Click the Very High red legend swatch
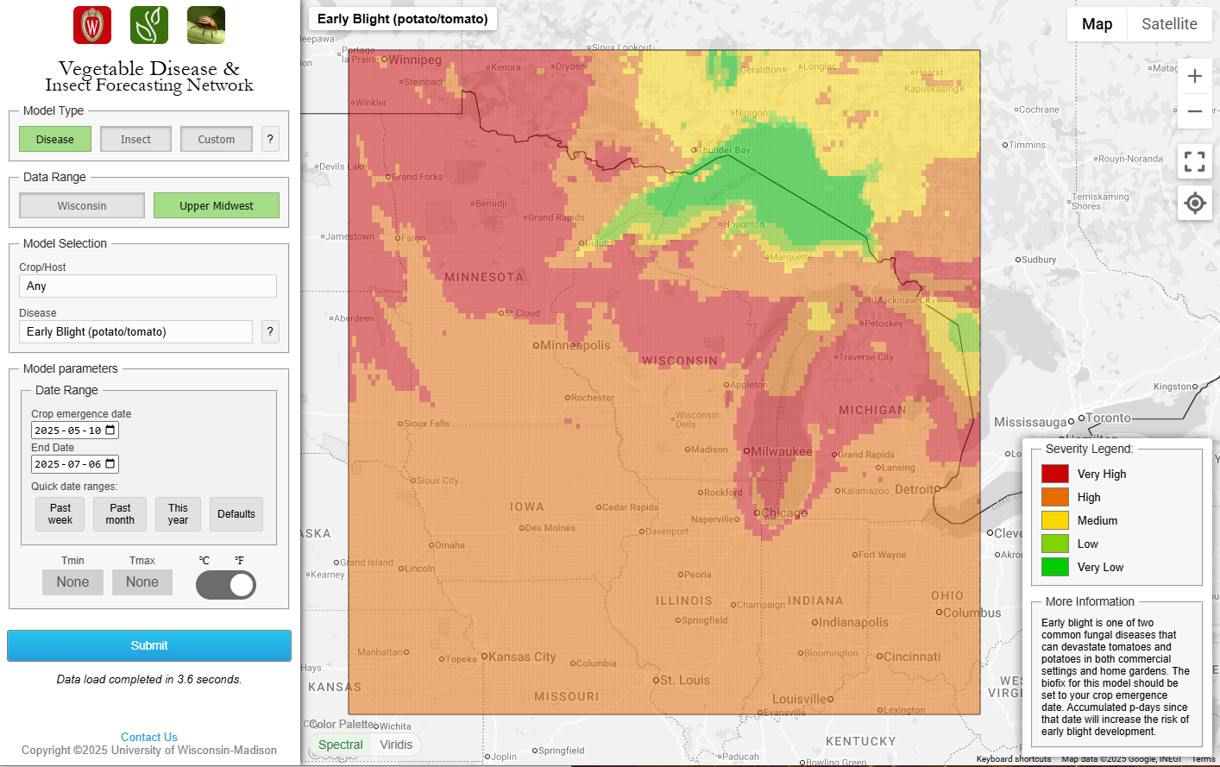The width and height of the screenshot is (1220, 767). pos(1054,474)
